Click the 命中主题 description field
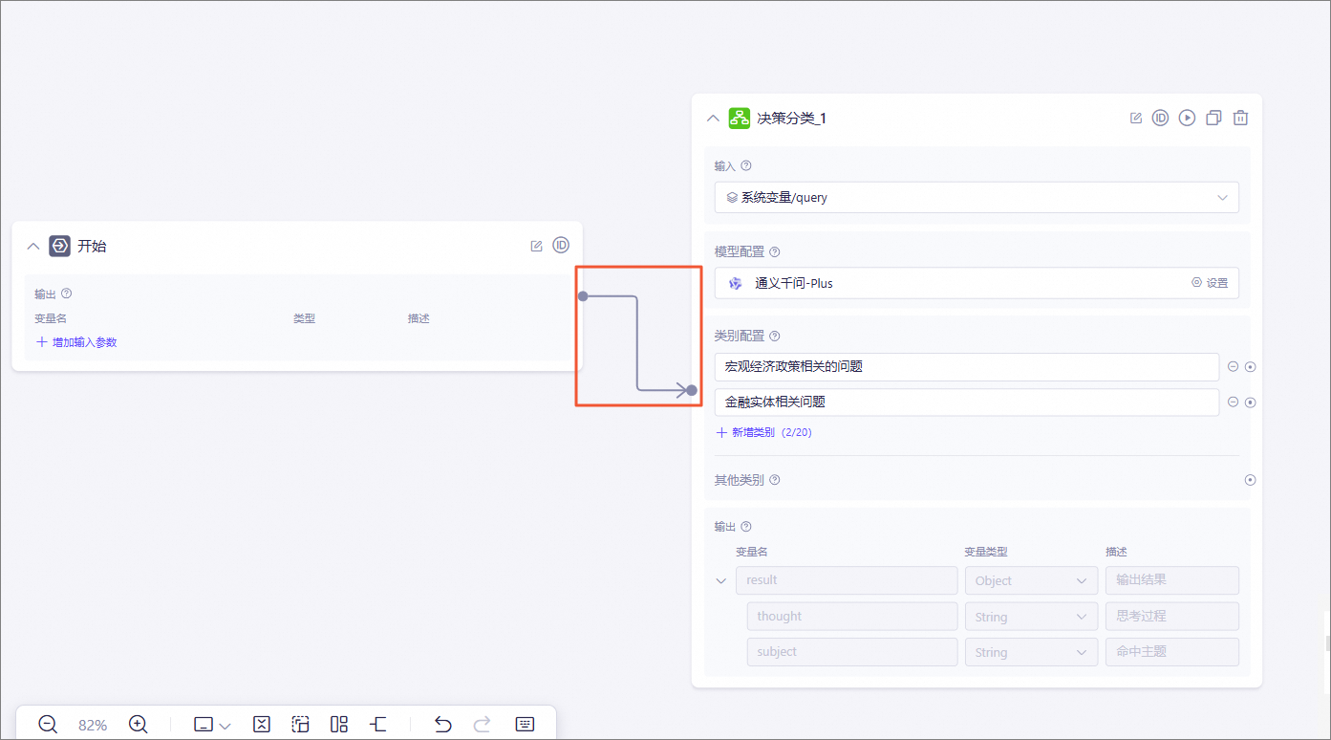The height and width of the screenshot is (740, 1331). [1172, 652]
